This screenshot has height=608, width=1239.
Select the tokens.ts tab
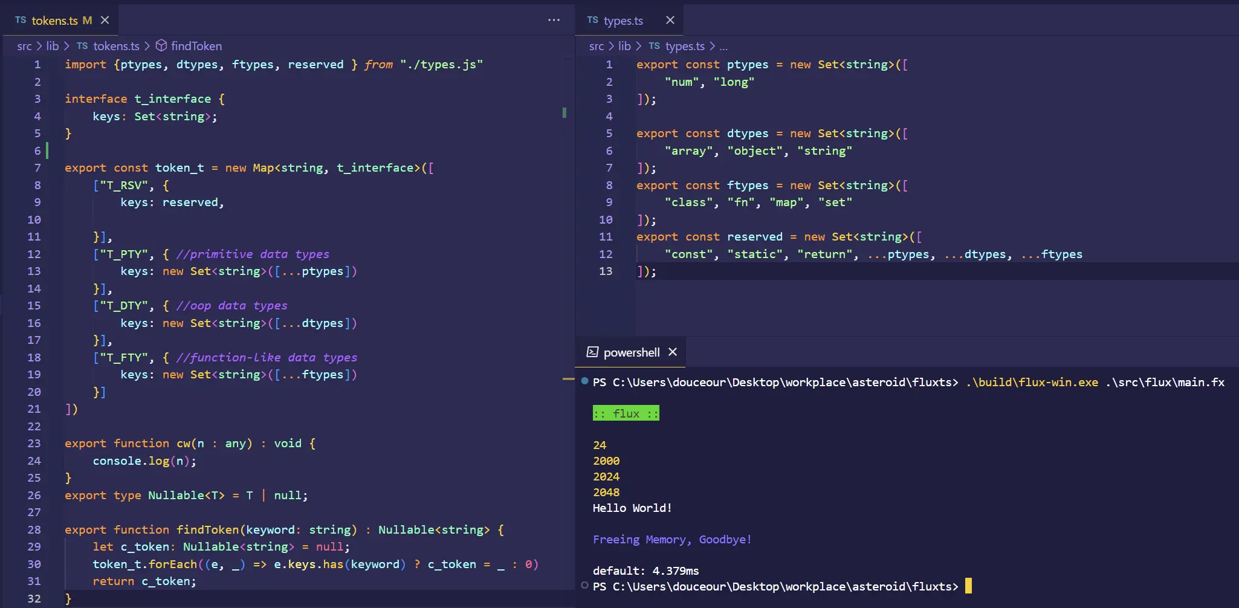tap(61, 20)
